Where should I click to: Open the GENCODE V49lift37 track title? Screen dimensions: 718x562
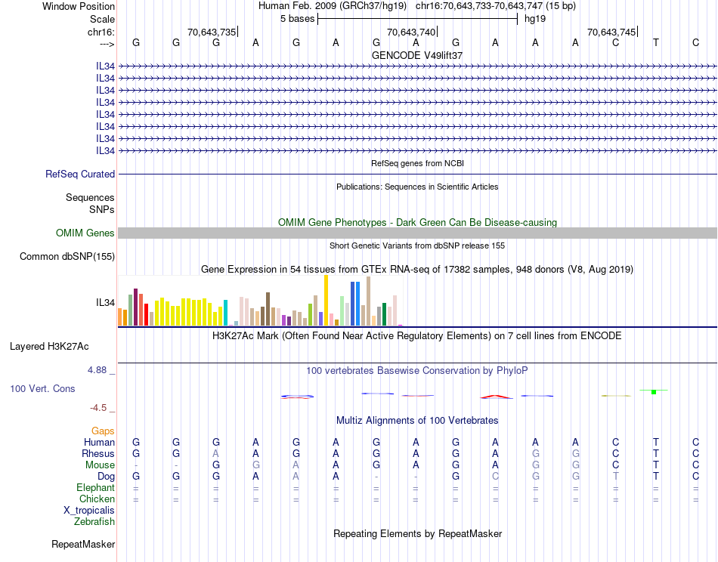click(417, 55)
